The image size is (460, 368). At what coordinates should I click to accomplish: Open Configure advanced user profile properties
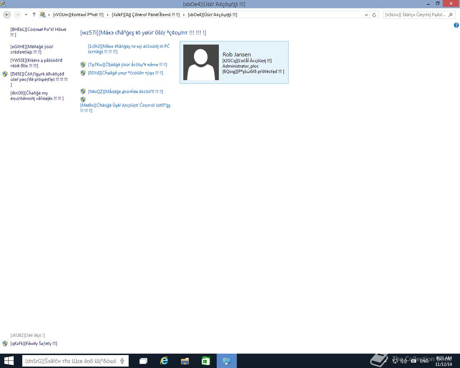point(39,79)
